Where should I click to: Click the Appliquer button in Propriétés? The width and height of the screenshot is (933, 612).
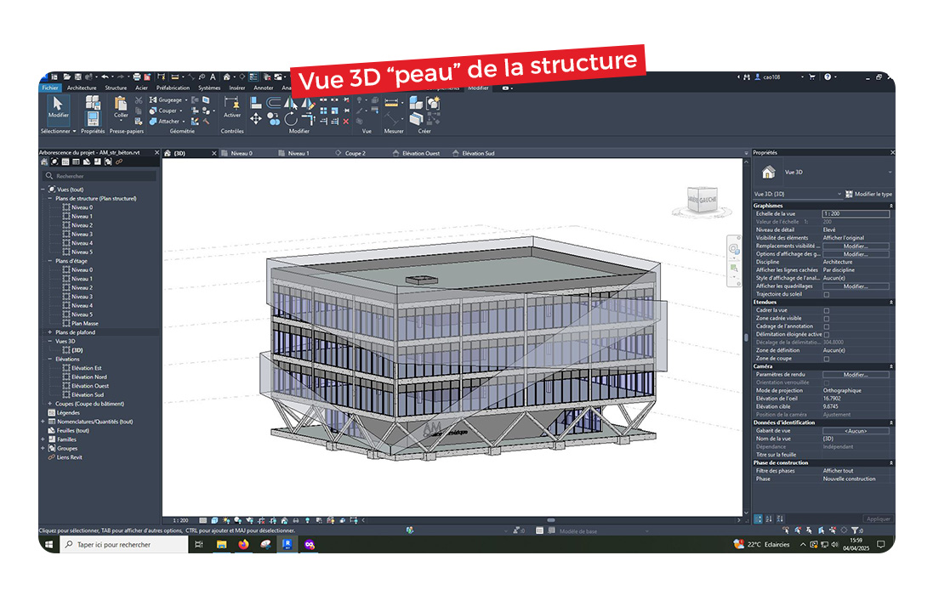(879, 518)
